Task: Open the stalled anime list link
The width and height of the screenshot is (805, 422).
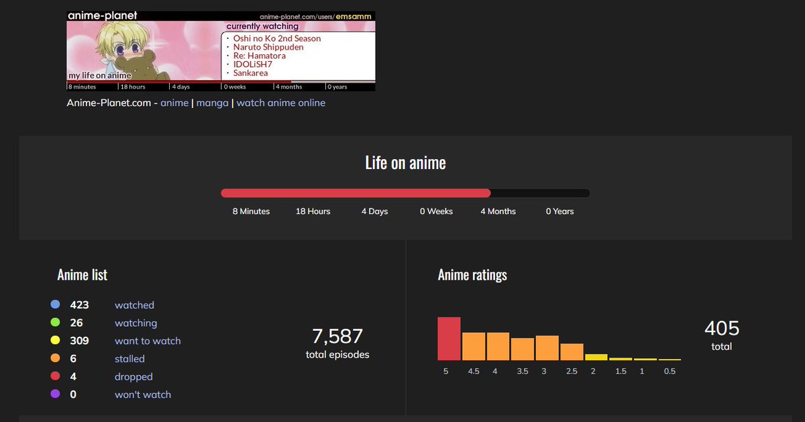Action: tap(129, 359)
